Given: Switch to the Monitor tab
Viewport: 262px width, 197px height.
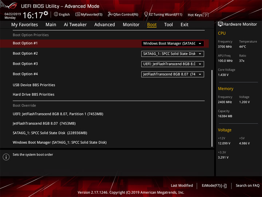Looking at the screenshot, I should (131, 25).
